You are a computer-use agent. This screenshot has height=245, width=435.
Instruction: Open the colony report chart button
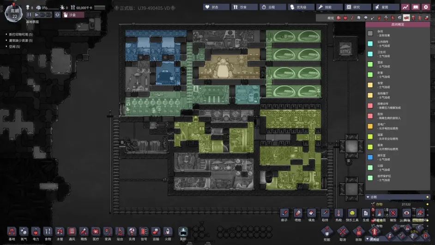coord(405,7)
